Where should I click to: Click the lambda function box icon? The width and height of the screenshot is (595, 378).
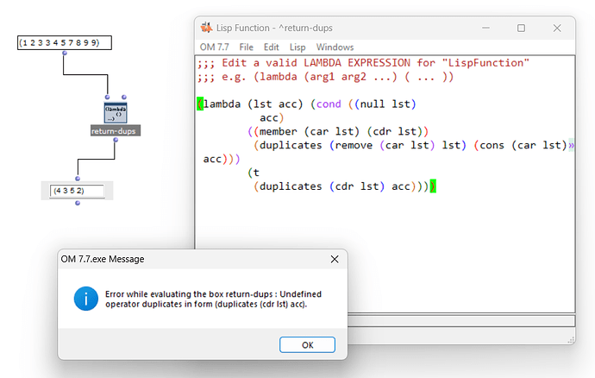click(116, 113)
